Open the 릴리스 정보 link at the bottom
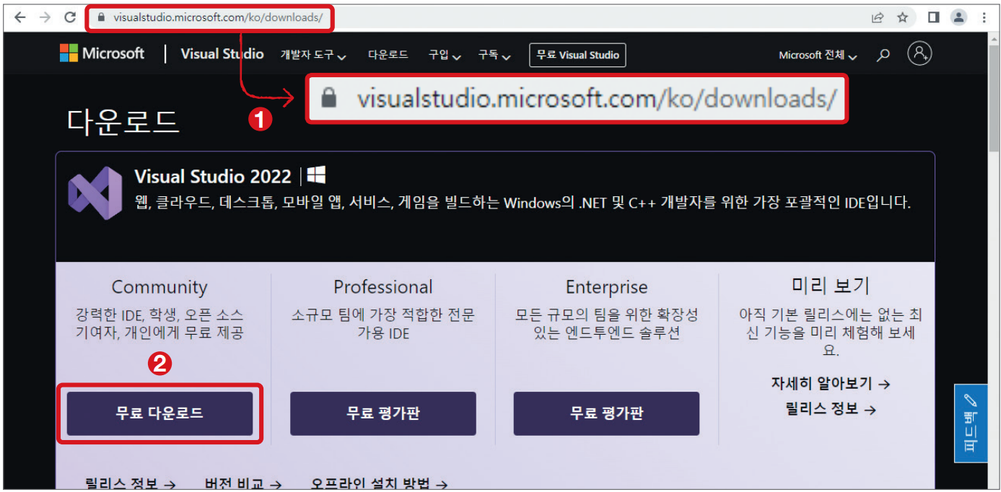The width and height of the screenshot is (1001, 492). tap(123, 484)
